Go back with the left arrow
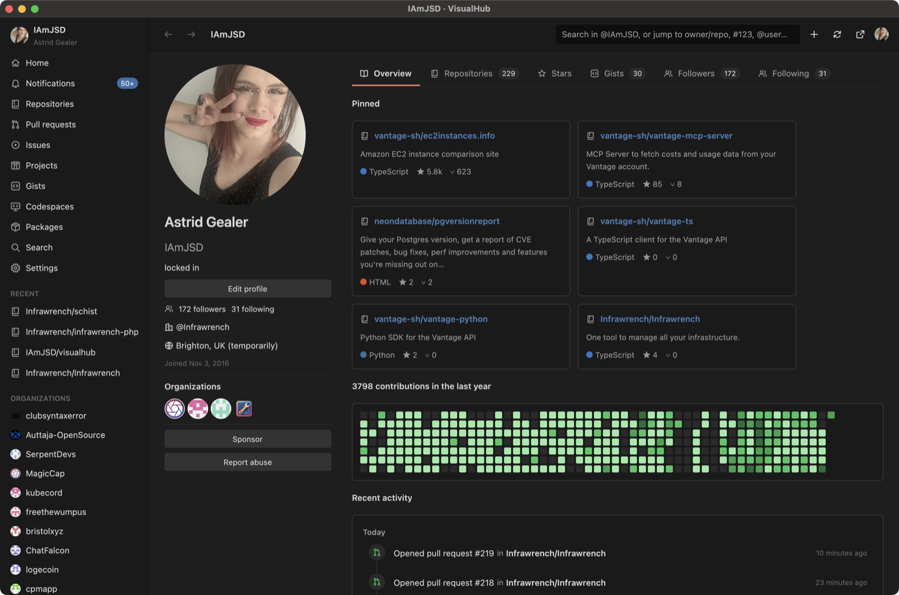 click(168, 34)
